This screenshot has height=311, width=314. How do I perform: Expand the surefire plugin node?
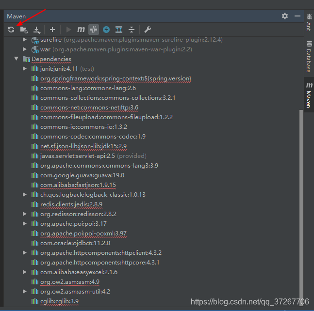25,40
